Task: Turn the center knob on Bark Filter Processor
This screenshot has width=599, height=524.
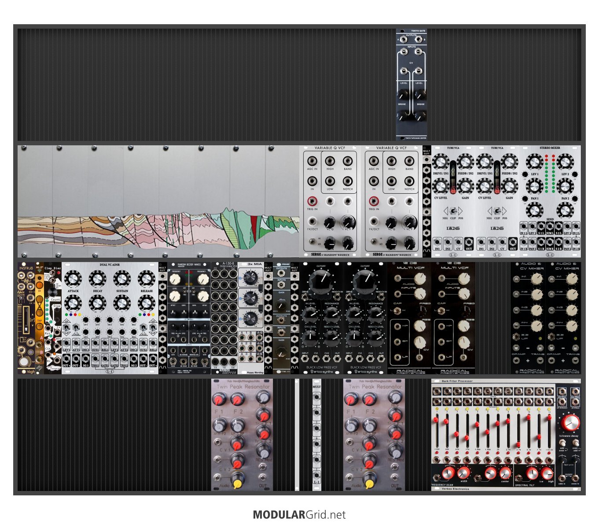Action: click(x=505, y=473)
